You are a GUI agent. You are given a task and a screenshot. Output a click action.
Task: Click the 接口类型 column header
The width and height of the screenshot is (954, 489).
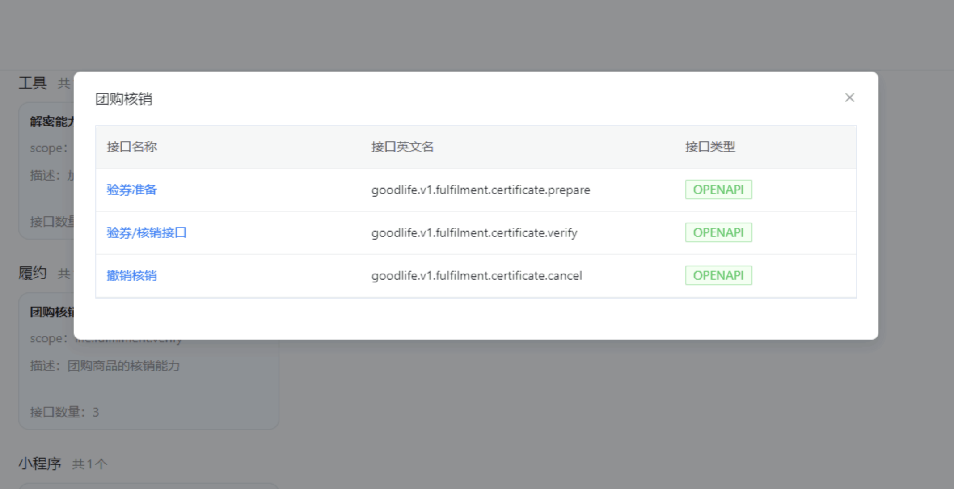point(709,147)
